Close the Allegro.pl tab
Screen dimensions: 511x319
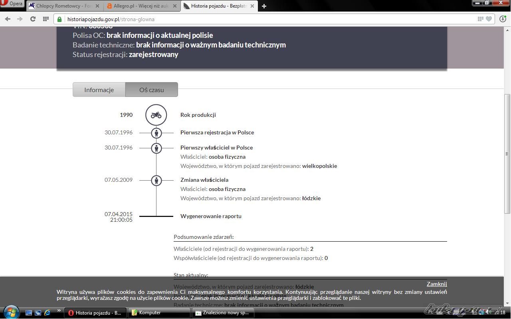click(175, 6)
